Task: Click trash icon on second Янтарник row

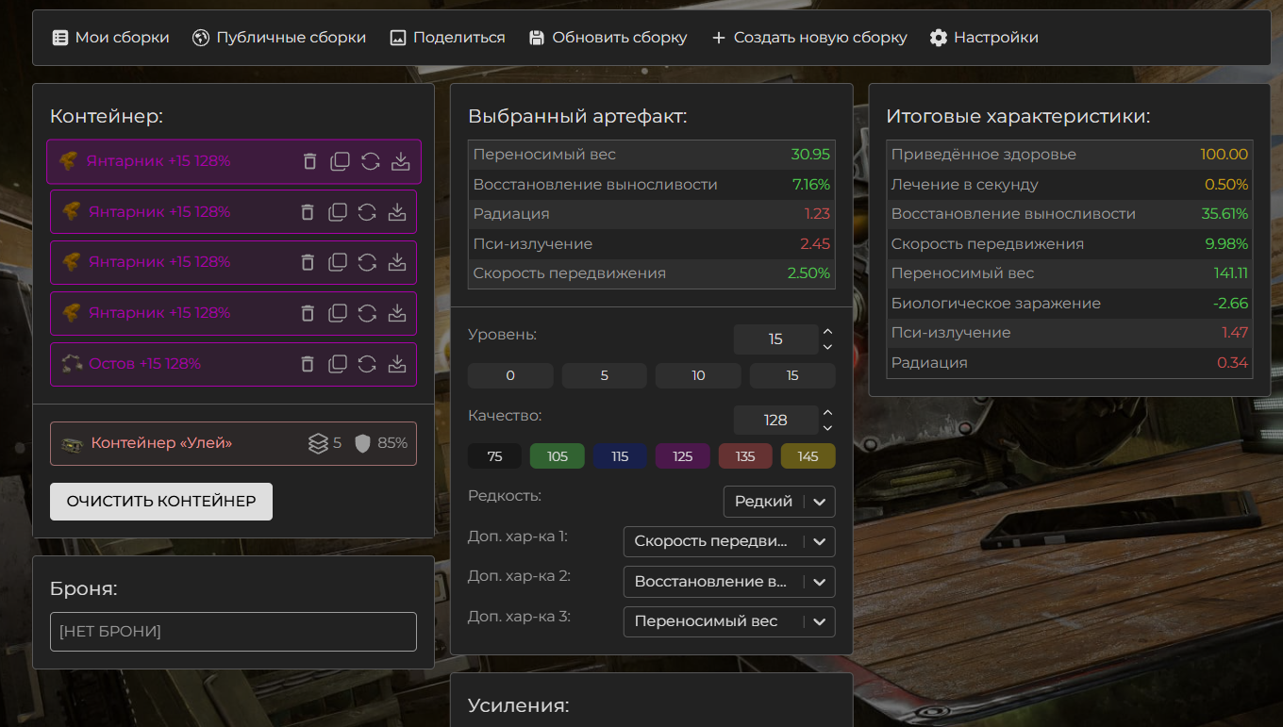Action: (307, 212)
